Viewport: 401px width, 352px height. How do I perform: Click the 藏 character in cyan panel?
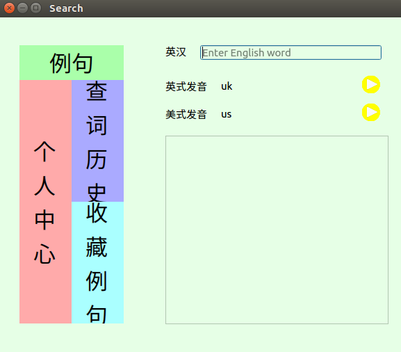pyautogui.click(x=97, y=247)
